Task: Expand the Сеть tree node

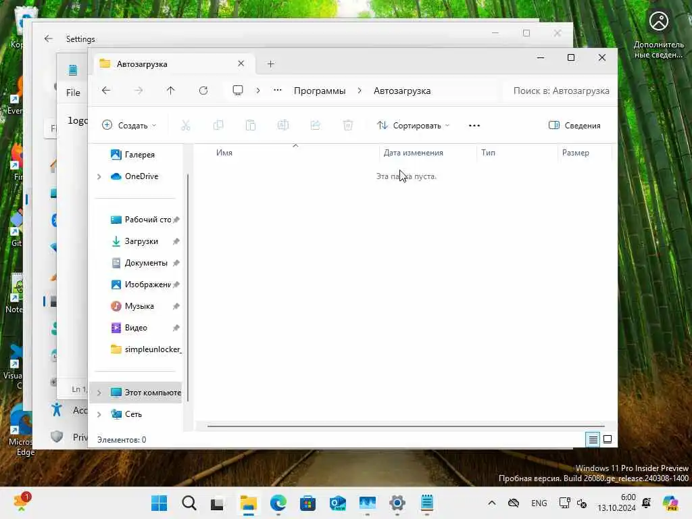Action: pos(99,414)
